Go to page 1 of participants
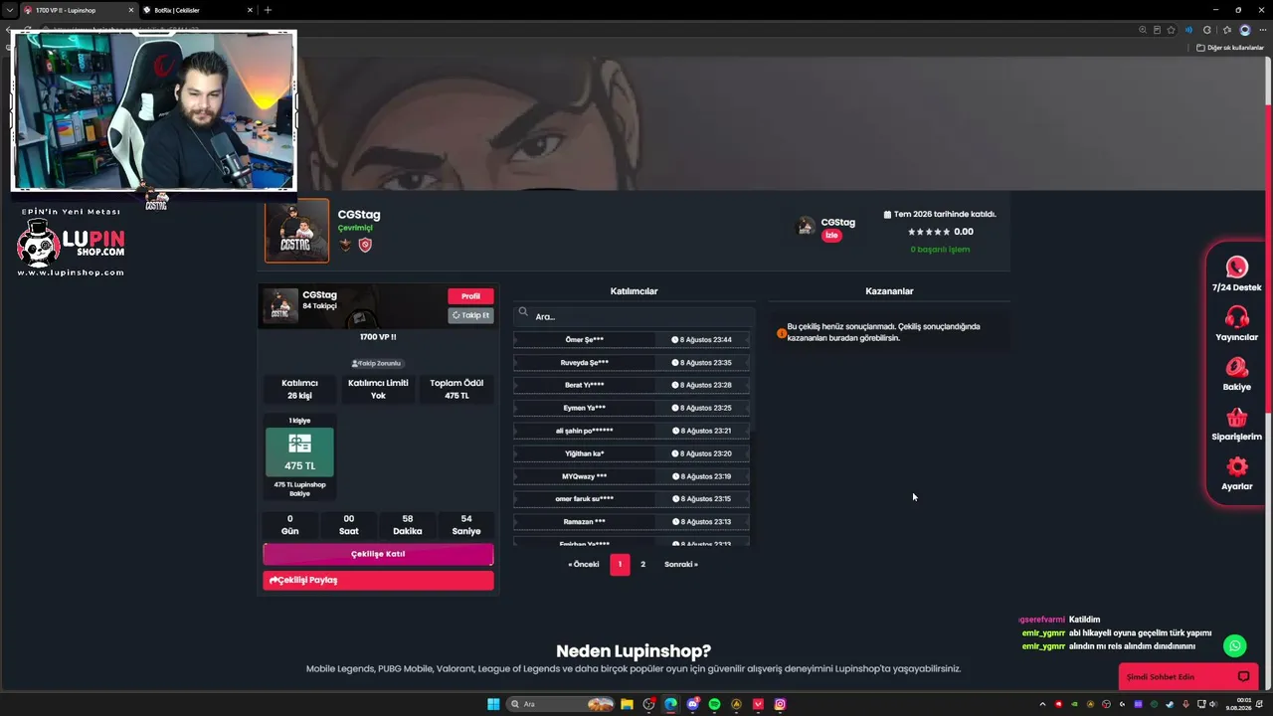Image resolution: width=1273 pixels, height=716 pixels. coord(620,565)
